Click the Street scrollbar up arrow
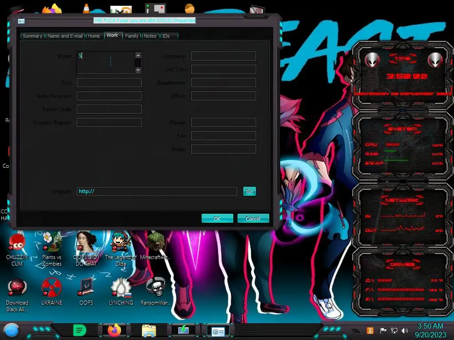This screenshot has width=454, height=340. [x=138, y=55]
